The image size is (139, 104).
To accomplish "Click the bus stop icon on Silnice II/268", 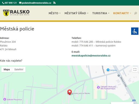I will pos(119,76).
